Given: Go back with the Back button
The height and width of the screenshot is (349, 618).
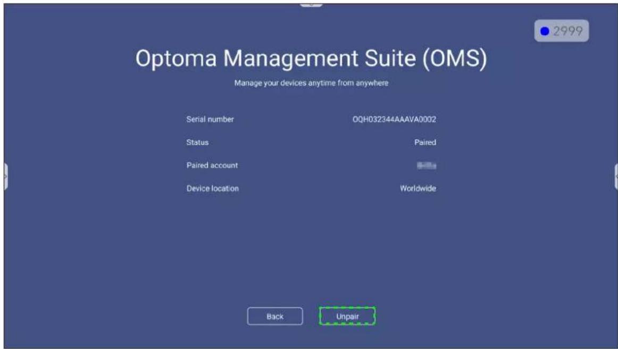Looking at the screenshot, I should point(275,316).
